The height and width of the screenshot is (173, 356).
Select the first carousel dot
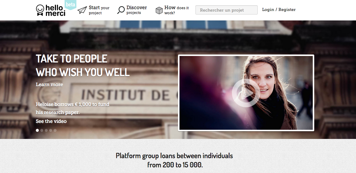[37, 130]
